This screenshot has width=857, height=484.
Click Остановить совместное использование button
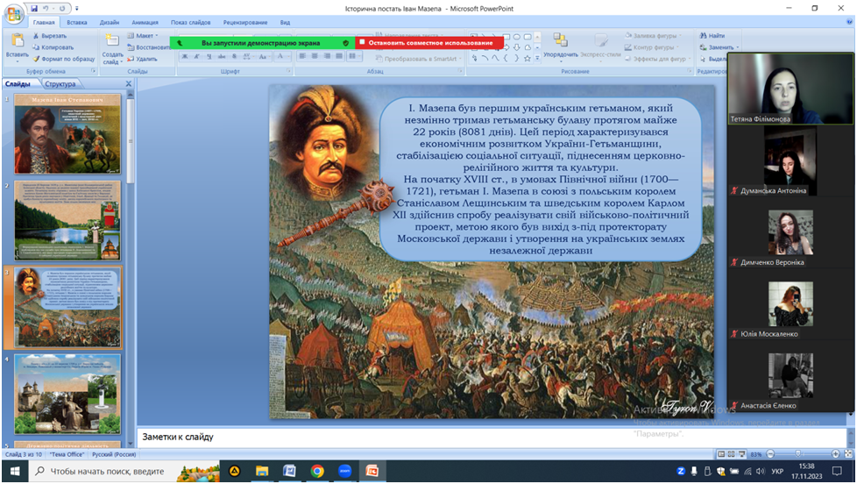click(x=429, y=42)
